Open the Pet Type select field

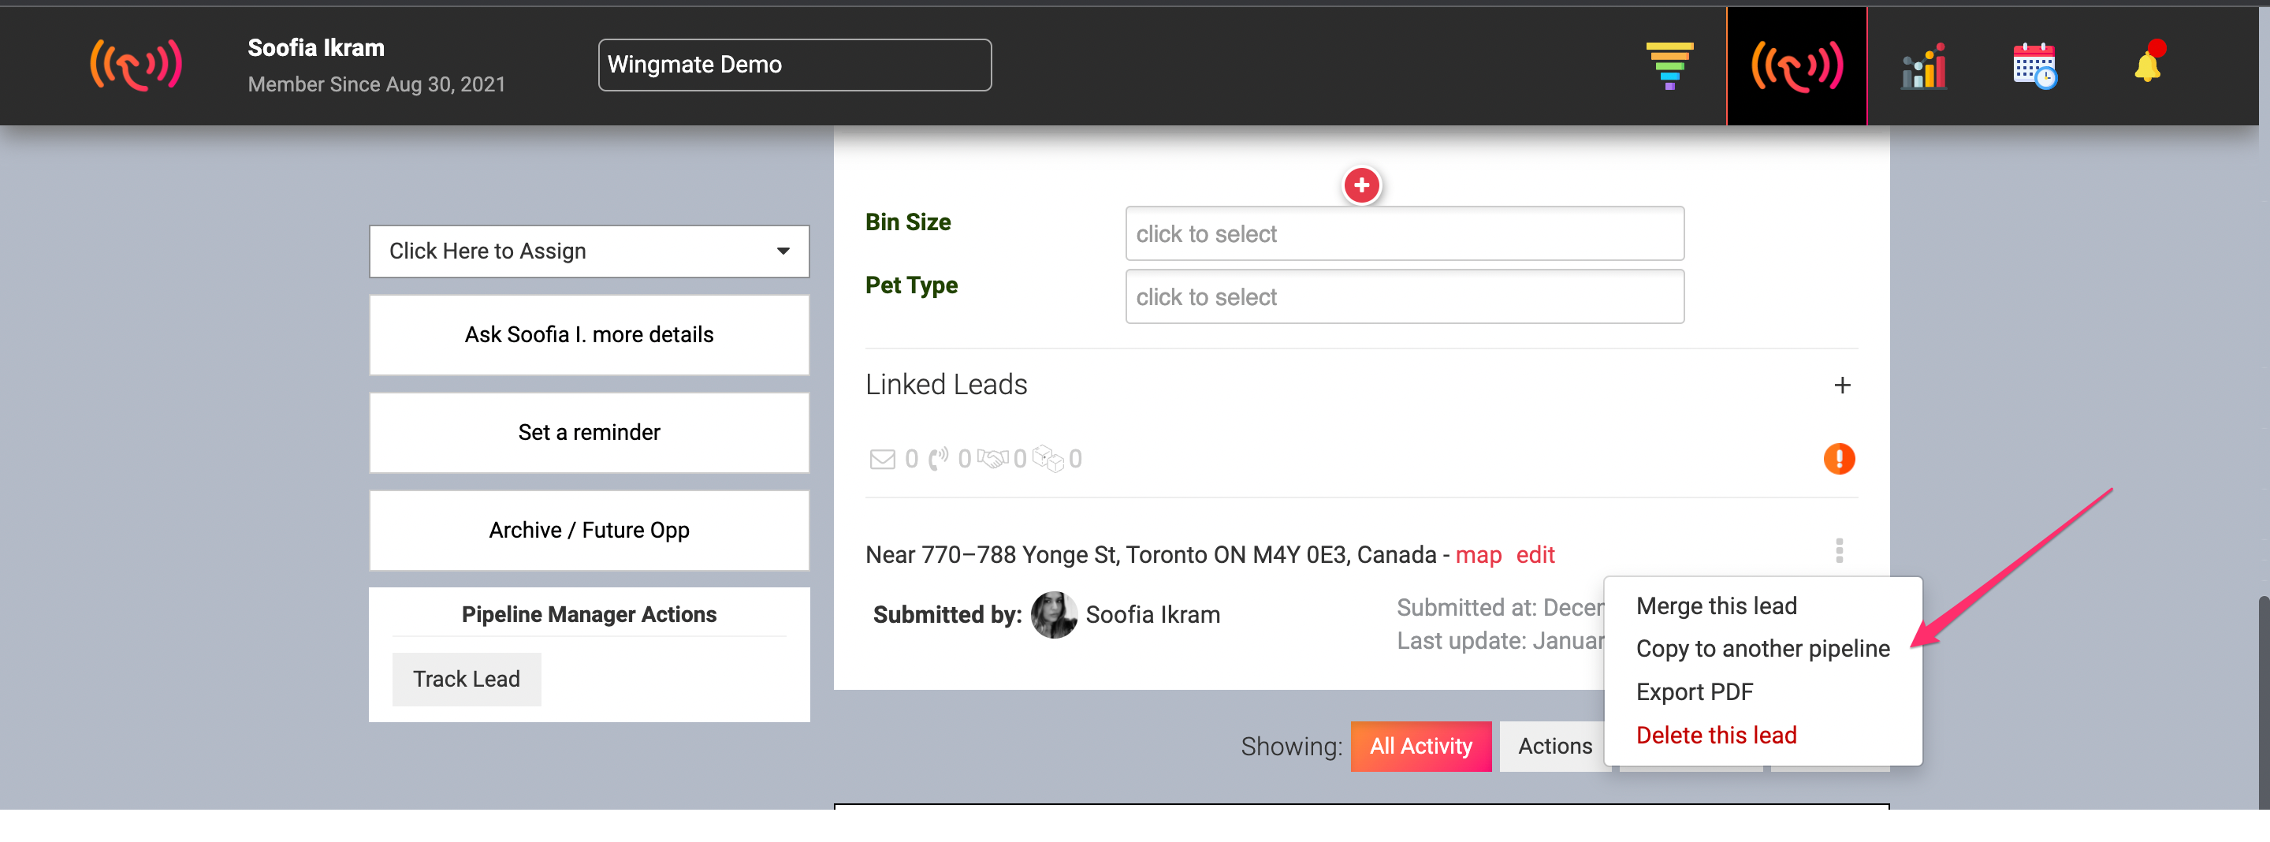coord(1405,297)
